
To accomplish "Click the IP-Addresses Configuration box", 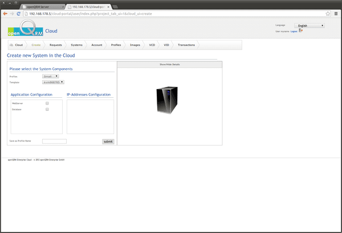I will (x=90, y=117).
